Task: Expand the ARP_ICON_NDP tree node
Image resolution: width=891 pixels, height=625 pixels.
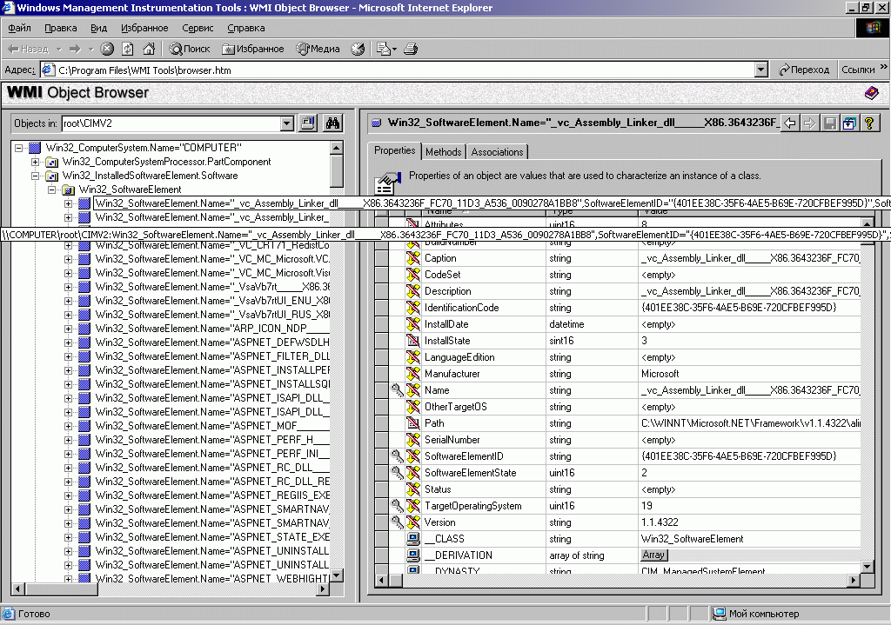Action: coord(68,329)
